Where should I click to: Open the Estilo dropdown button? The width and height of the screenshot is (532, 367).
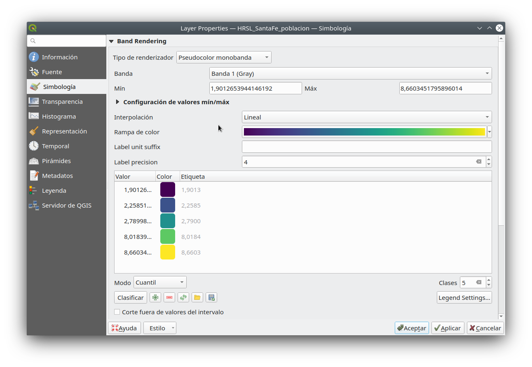[x=160, y=328]
